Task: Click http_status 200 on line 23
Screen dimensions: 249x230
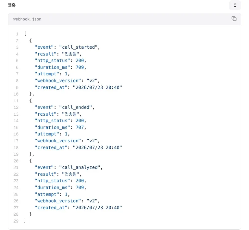Action: tap(80, 181)
